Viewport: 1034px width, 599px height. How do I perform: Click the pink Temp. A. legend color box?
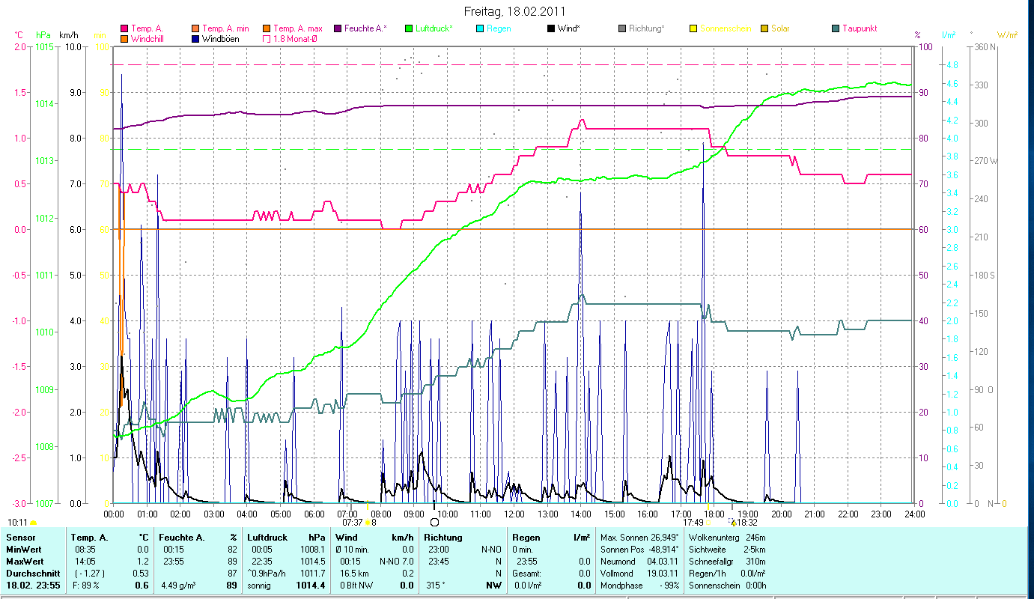click(124, 28)
